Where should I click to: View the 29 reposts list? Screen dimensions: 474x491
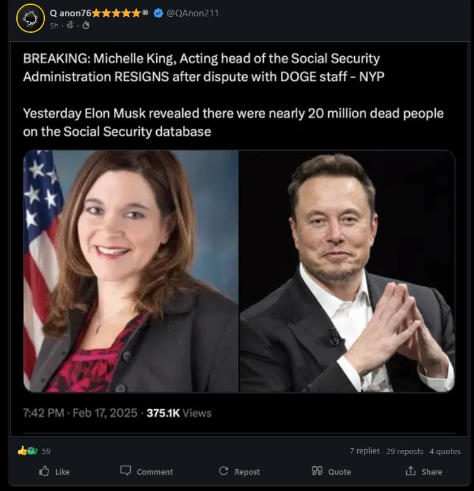(x=404, y=450)
